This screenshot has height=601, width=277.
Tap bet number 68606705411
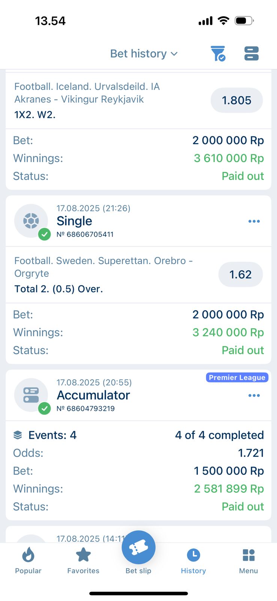coord(85,234)
